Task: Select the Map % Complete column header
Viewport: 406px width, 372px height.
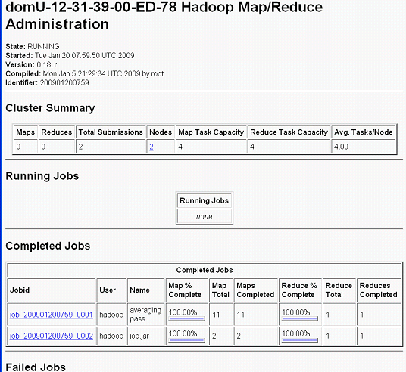Action: [x=186, y=290]
